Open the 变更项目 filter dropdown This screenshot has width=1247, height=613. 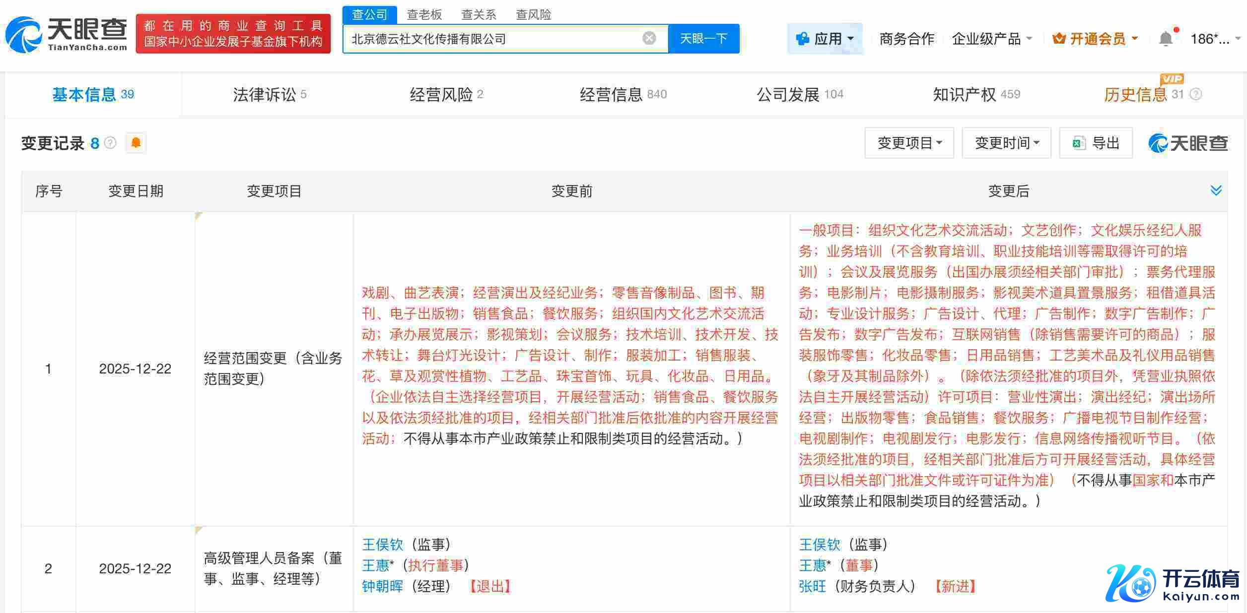point(909,143)
